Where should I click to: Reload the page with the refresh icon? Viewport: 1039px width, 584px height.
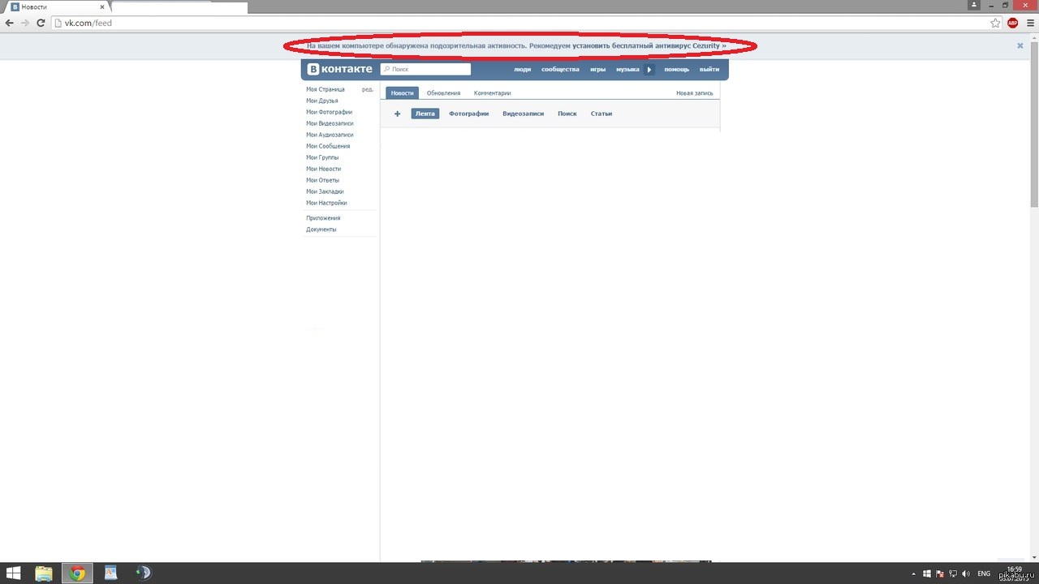(x=41, y=23)
